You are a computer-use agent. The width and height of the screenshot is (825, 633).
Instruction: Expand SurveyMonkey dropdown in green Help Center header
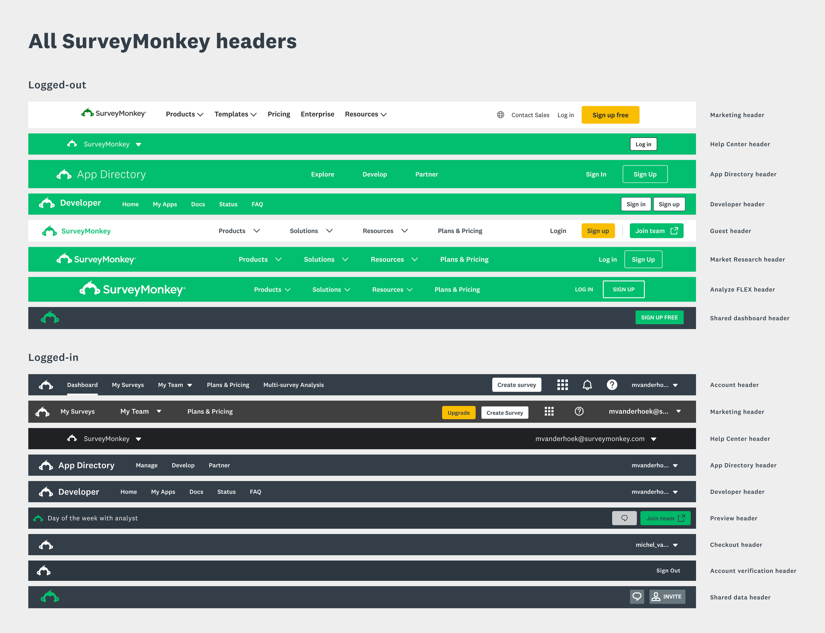coord(112,144)
